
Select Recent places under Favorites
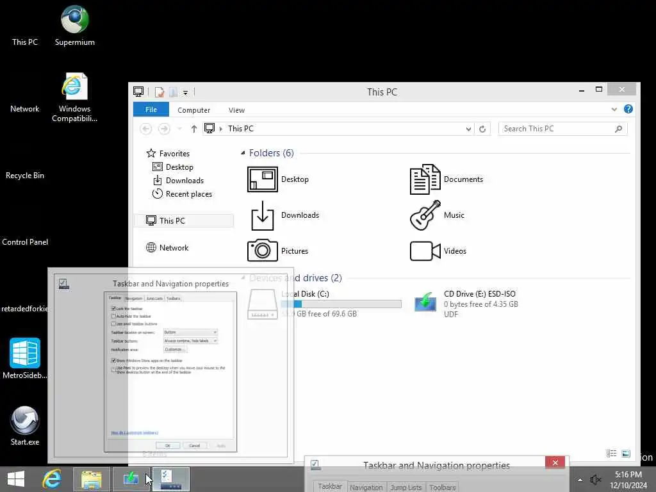coord(183,193)
